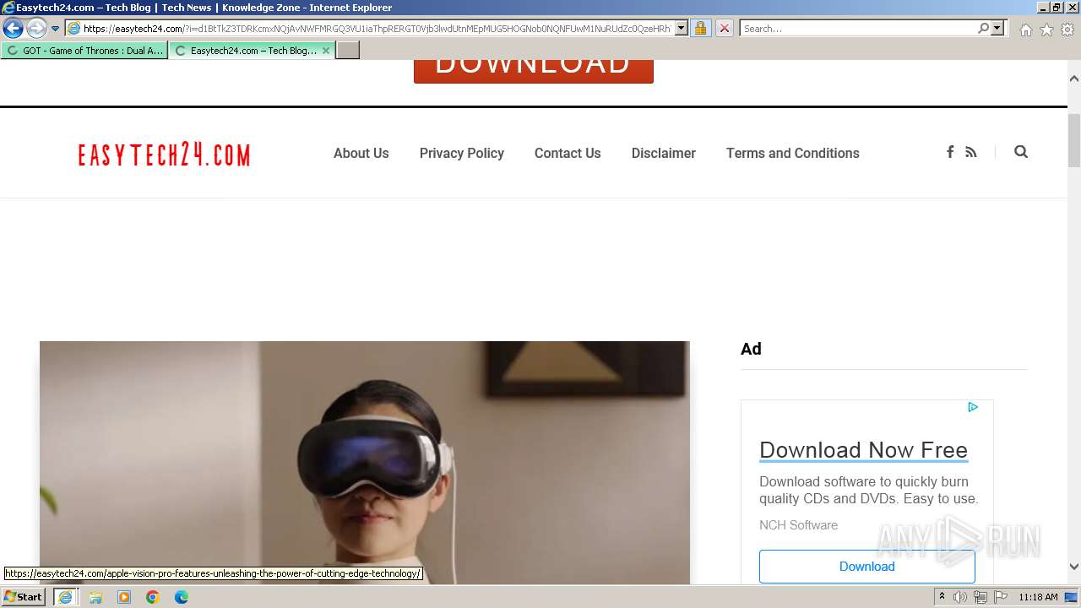Click the browser Search box
This screenshot has height=608, width=1081.
click(x=857, y=29)
